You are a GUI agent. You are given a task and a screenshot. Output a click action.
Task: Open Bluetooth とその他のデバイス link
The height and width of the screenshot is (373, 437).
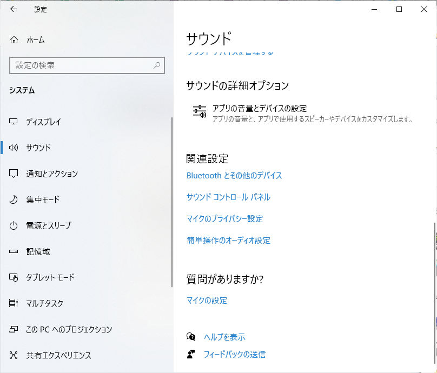pos(234,176)
